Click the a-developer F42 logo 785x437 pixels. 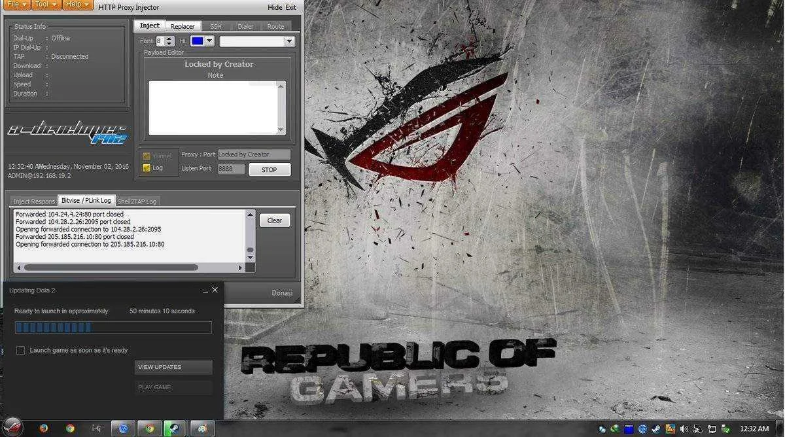(67, 133)
